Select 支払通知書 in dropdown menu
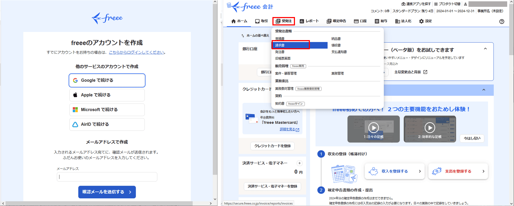 (x=339, y=52)
